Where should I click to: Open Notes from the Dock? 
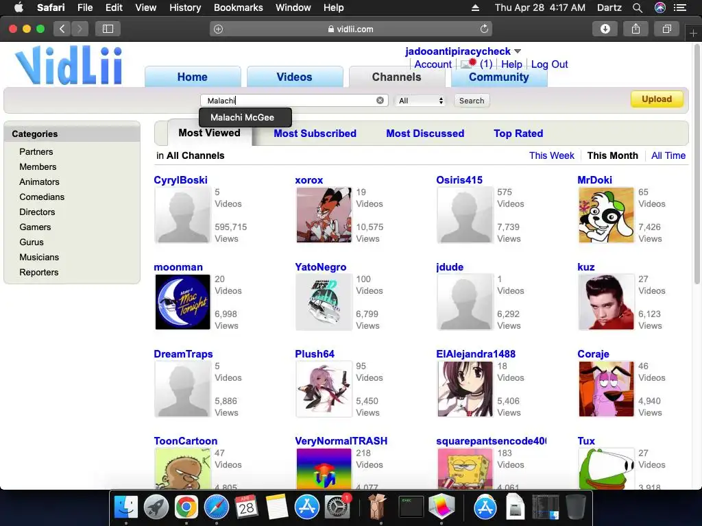coord(277,508)
